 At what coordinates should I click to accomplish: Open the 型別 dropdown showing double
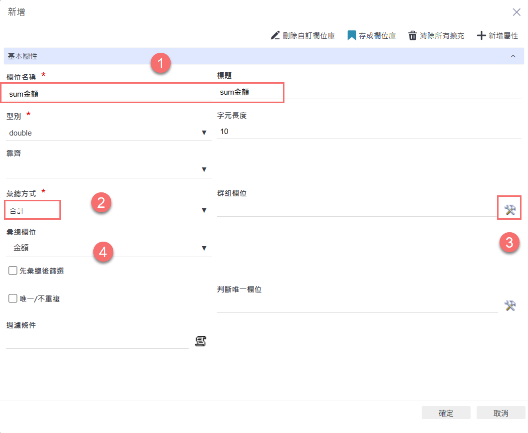pos(108,133)
